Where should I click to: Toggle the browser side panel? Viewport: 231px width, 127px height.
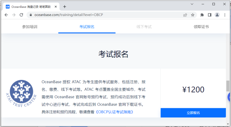click(x=210, y=15)
